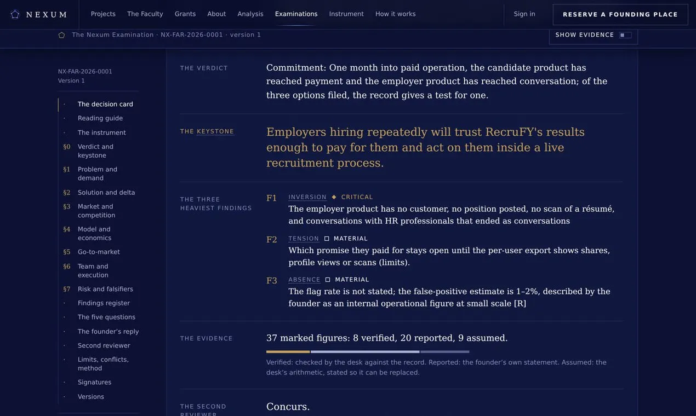Open Findings register in the sidebar
The image size is (696, 416).
tap(104, 303)
